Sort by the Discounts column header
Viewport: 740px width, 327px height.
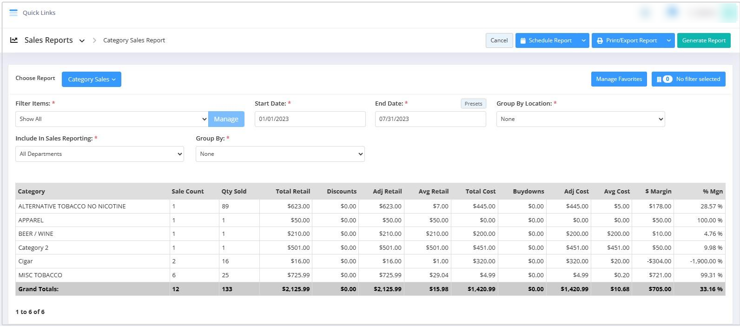[x=342, y=191]
